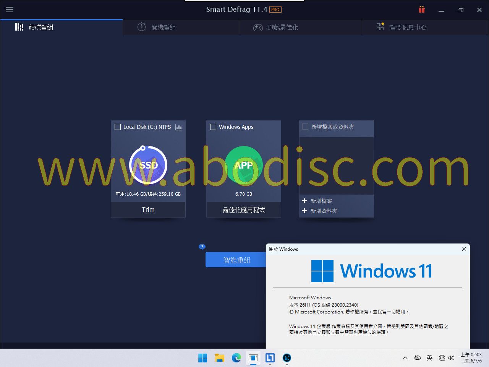Launch Microsoft Edge from the taskbar

pos(236,358)
